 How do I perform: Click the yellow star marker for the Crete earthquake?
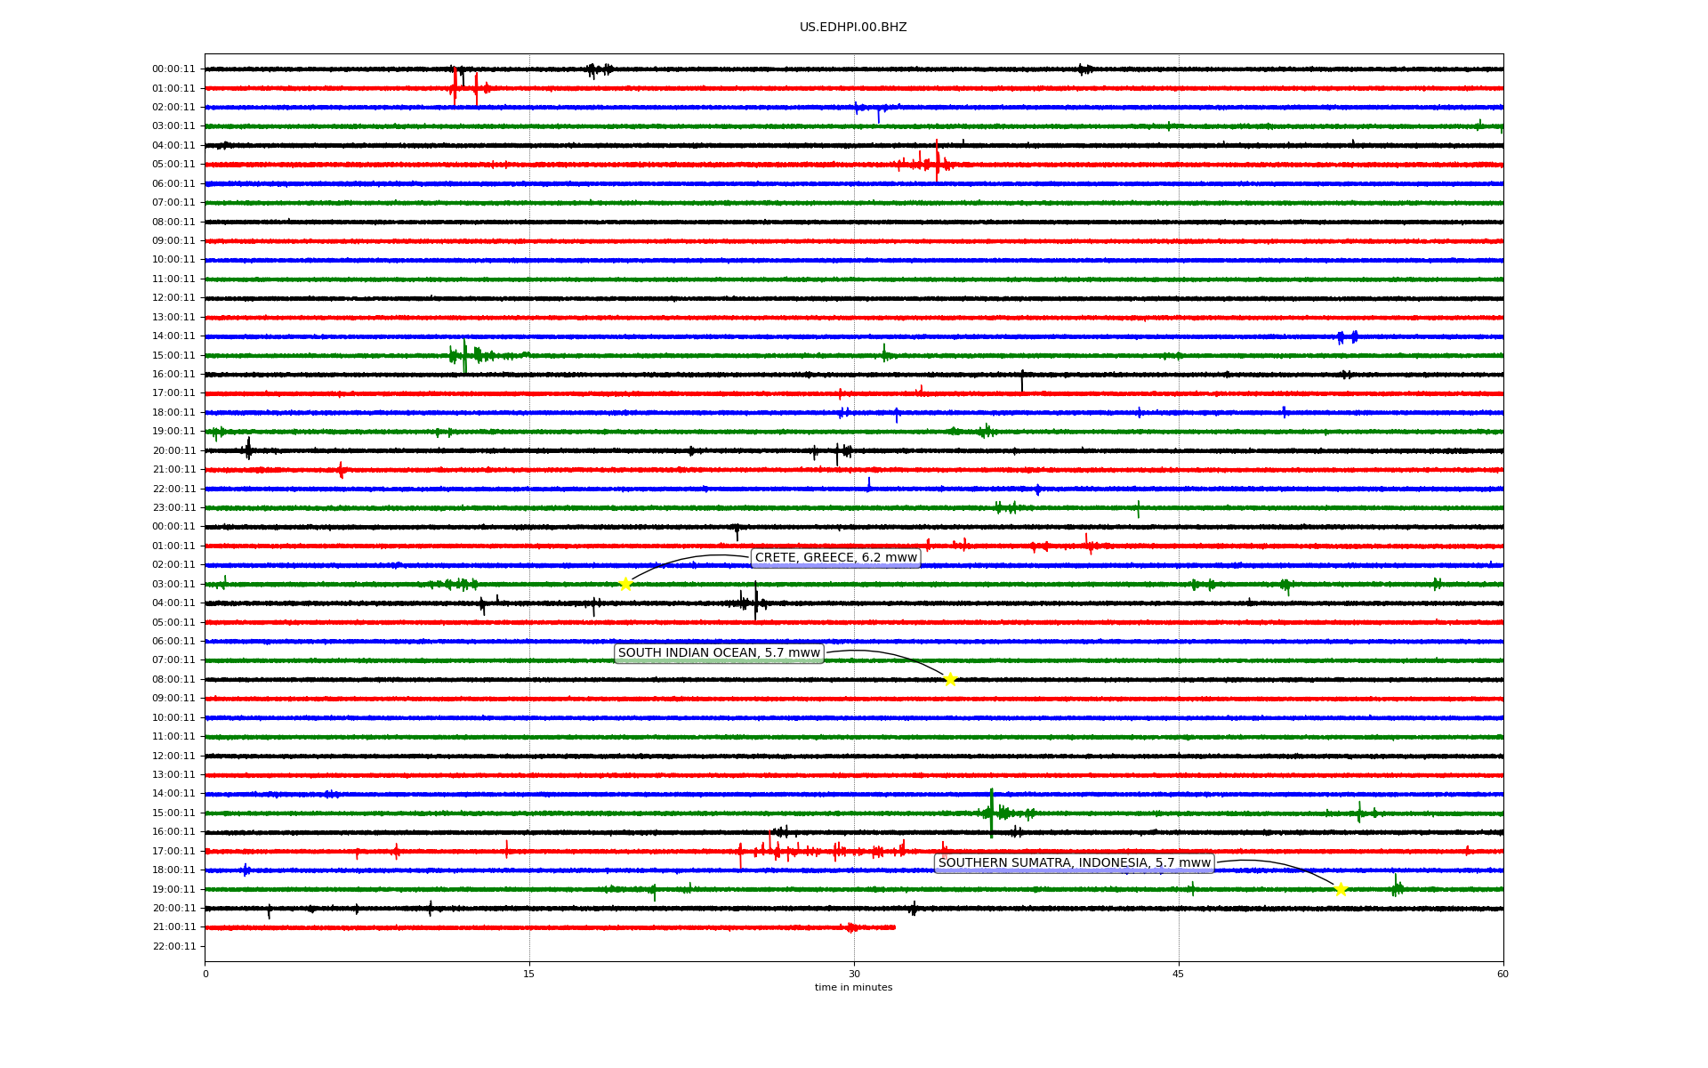tap(625, 585)
